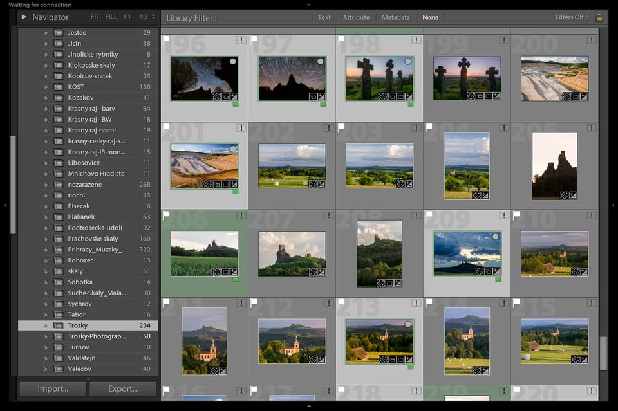Click the metadata warning icon on cell 207
This screenshot has width=618, height=411.
(329, 215)
